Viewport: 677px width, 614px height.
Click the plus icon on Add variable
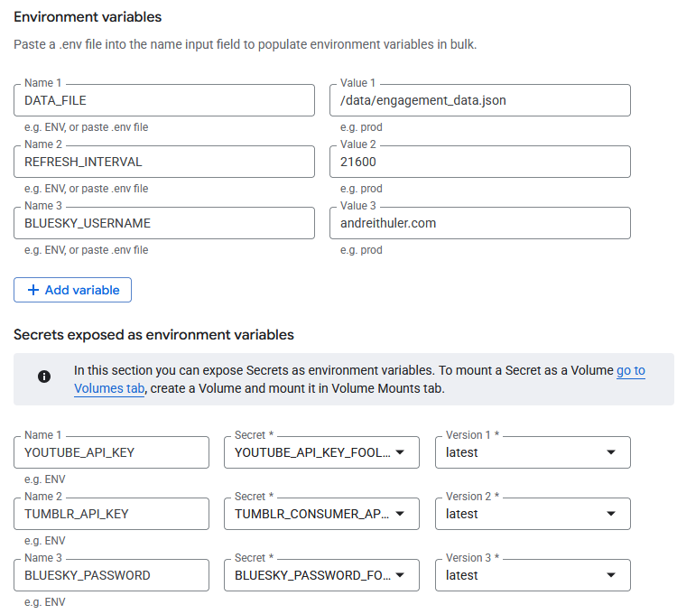(x=33, y=290)
